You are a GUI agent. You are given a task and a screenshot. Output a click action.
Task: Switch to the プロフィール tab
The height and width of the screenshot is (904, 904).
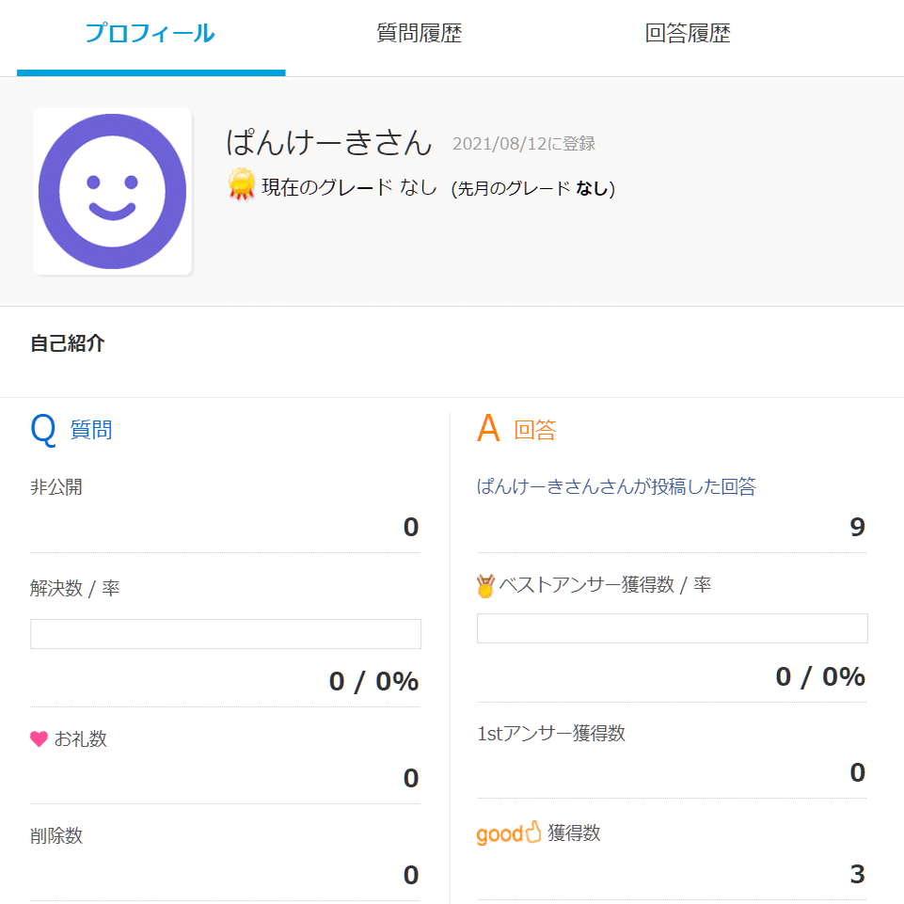151,35
